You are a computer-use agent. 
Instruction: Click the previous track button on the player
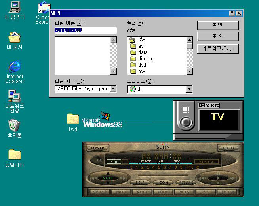coord(203,178)
